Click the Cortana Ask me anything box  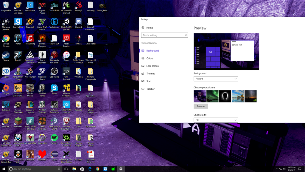coord(35,169)
